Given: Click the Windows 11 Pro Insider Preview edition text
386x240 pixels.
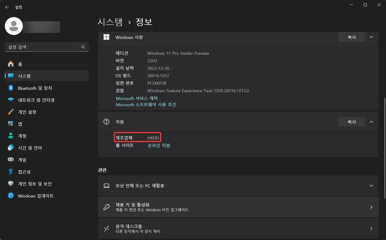Looking at the screenshot, I should pos(178,53).
